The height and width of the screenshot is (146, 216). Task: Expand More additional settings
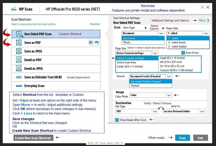tap(204, 20)
